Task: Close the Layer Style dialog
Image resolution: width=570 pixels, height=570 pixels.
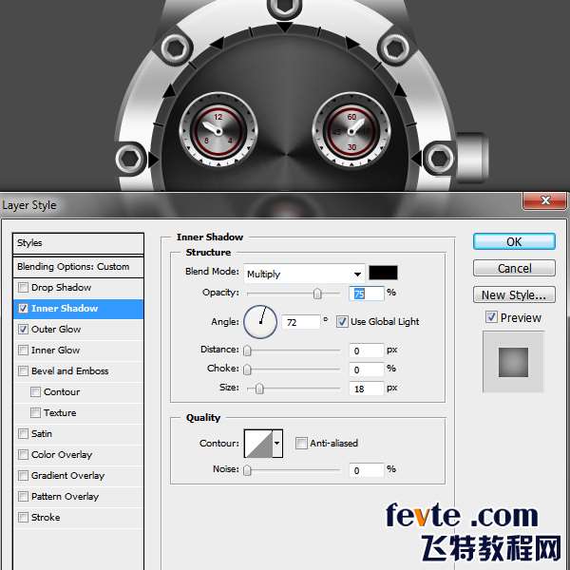Action: click(545, 201)
